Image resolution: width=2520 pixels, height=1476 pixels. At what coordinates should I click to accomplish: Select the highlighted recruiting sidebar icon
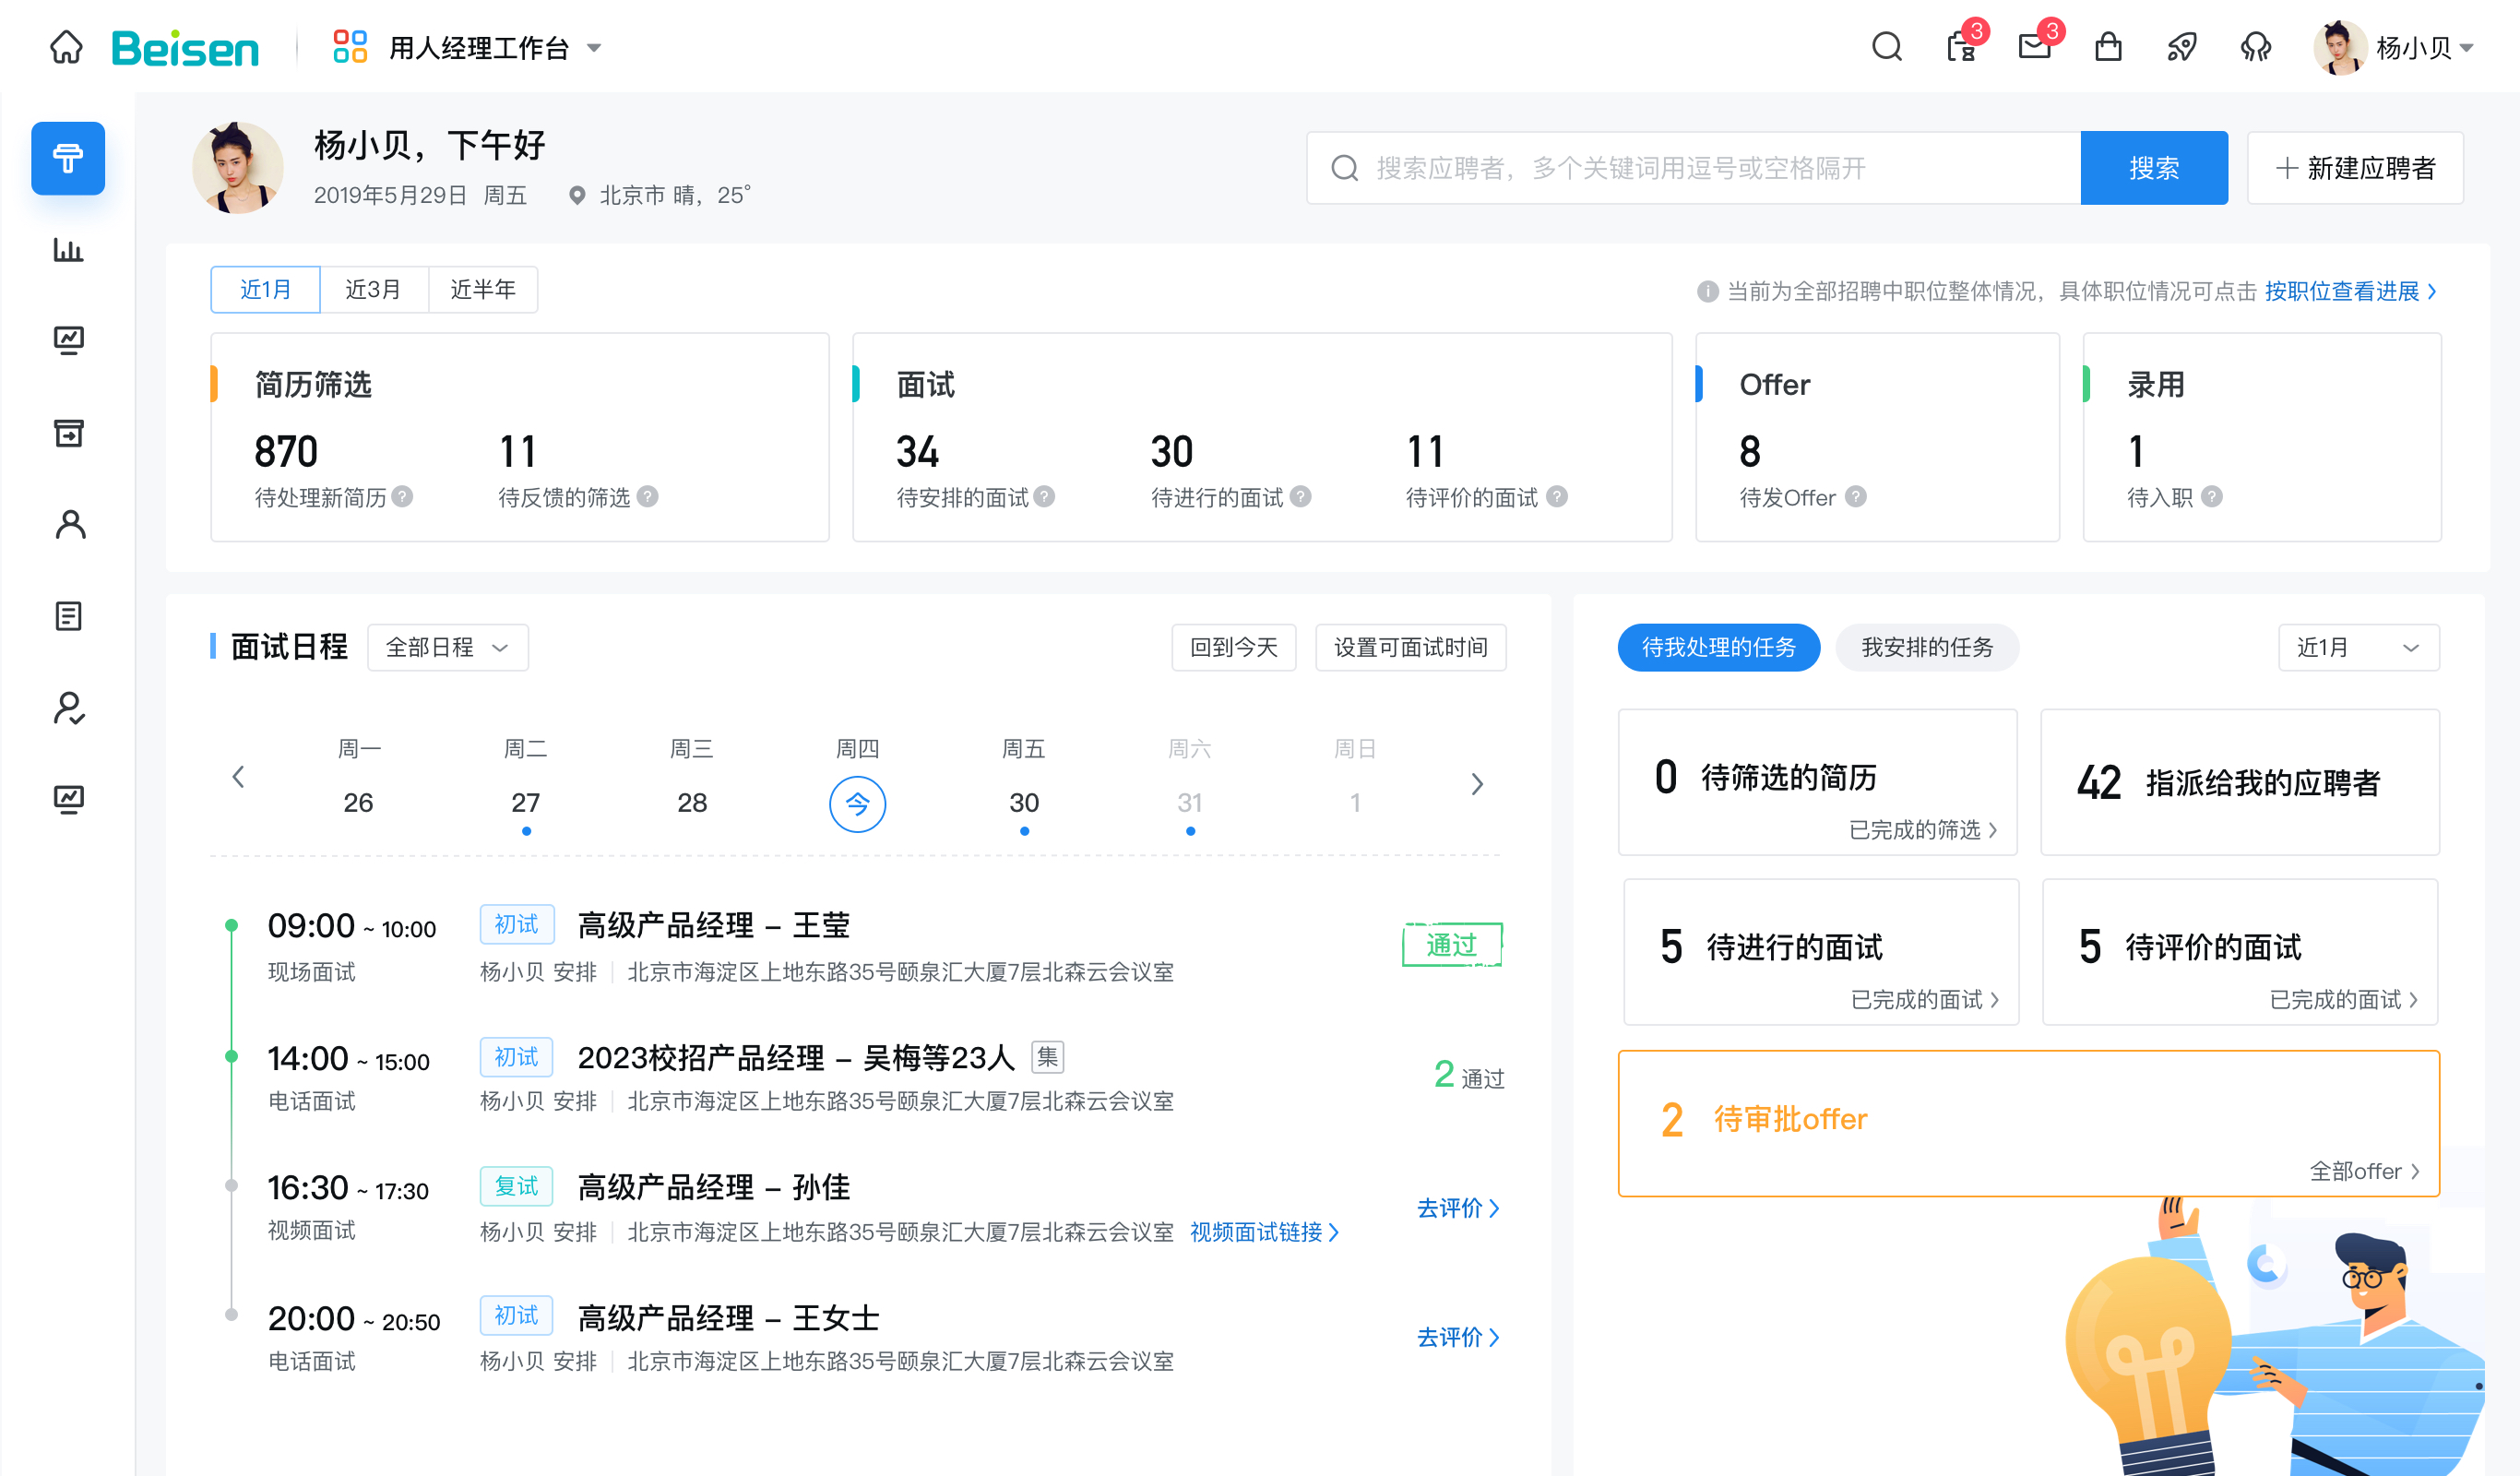[68, 158]
